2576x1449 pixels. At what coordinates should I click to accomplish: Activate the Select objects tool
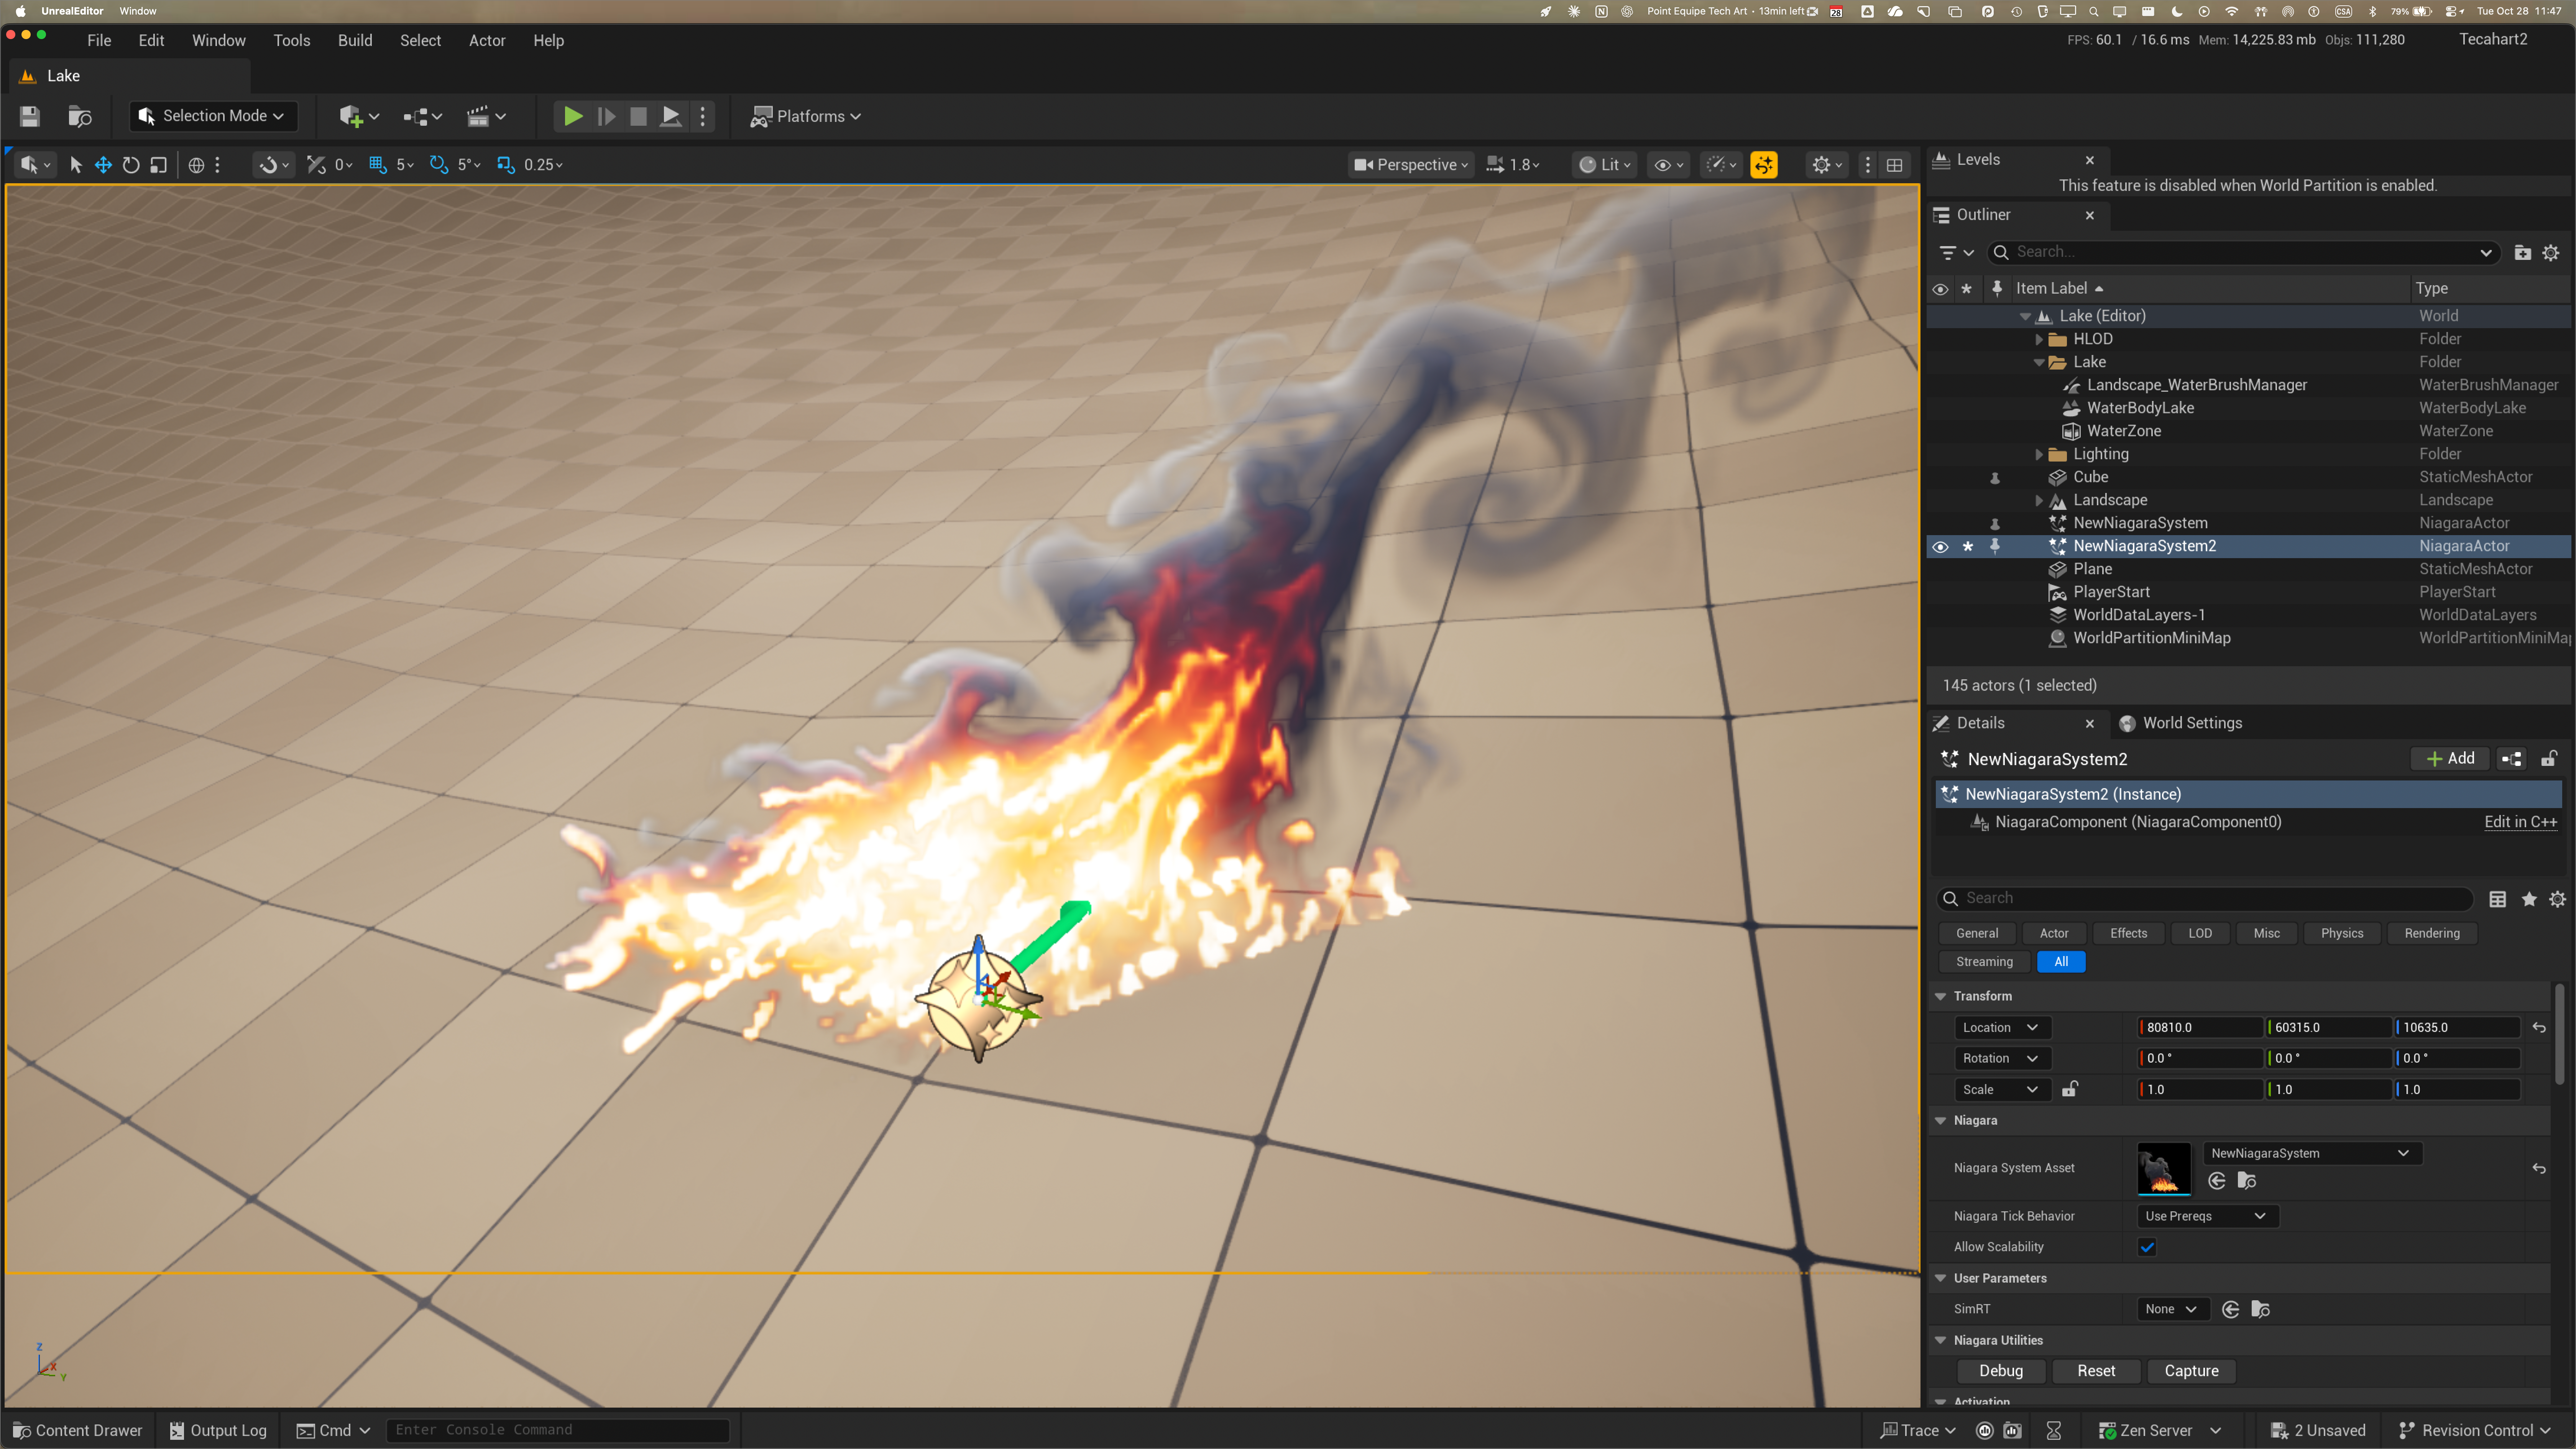click(75, 165)
